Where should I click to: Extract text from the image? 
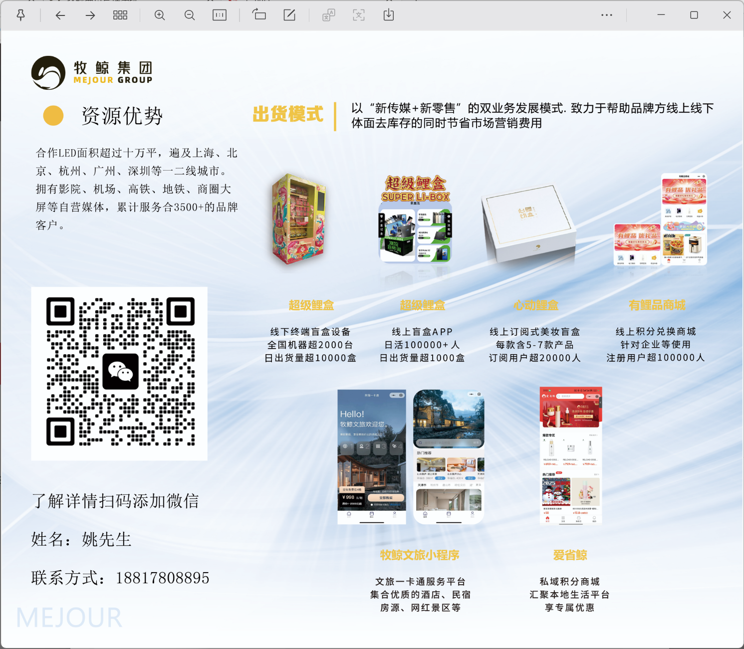click(359, 15)
